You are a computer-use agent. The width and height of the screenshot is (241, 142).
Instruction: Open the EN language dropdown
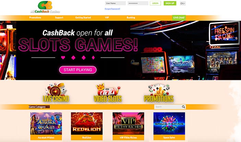point(183,3)
